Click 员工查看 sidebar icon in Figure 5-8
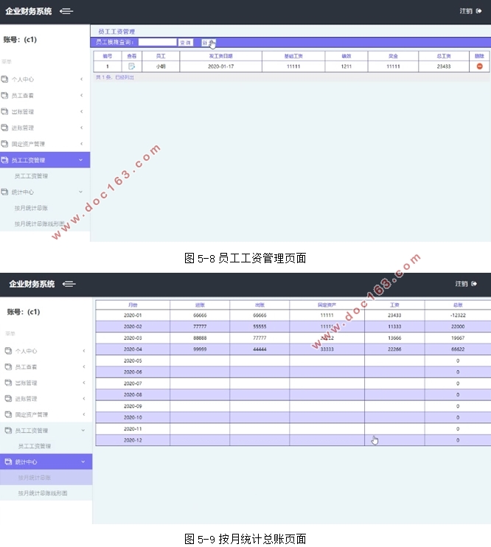 (4, 95)
